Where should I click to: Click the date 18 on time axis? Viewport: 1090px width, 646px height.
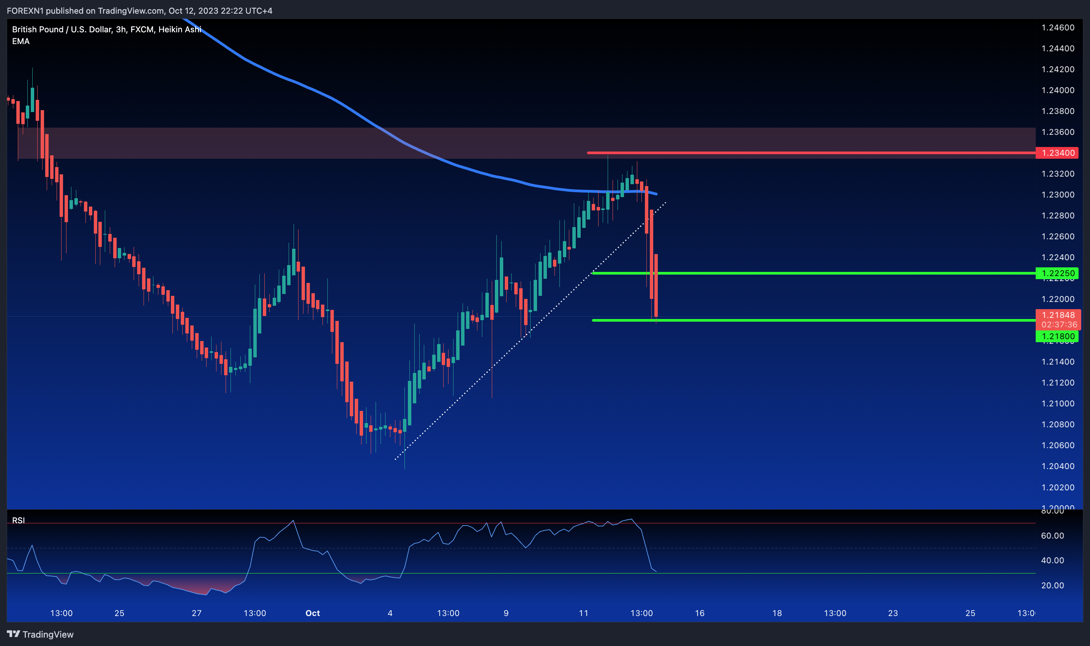pos(777,613)
